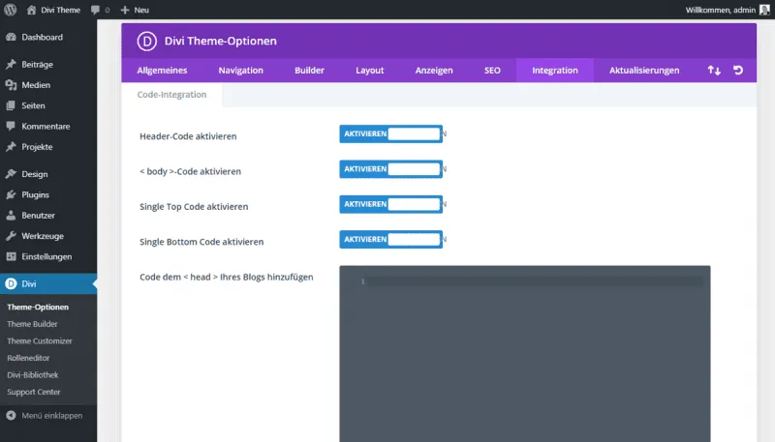This screenshot has width=775, height=442.
Task: Click the Medien icon
Action: pyautogui.click(x=11, y=85)
